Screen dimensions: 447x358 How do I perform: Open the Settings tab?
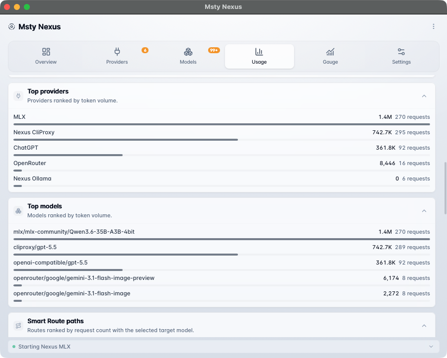click(x=401, y=56)
